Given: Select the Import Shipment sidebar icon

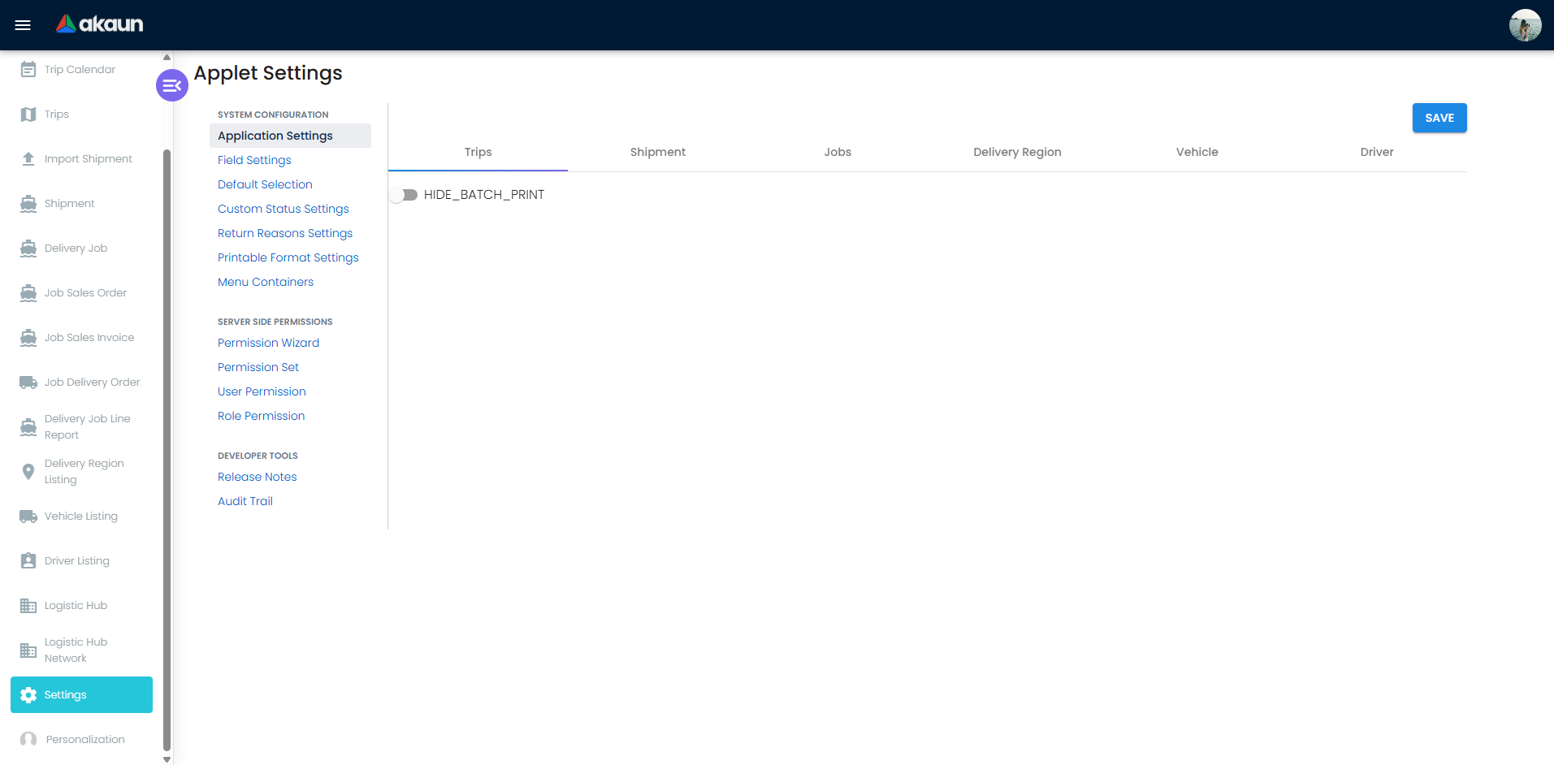Looking at the screenshot, I should (x=28, y=158).
